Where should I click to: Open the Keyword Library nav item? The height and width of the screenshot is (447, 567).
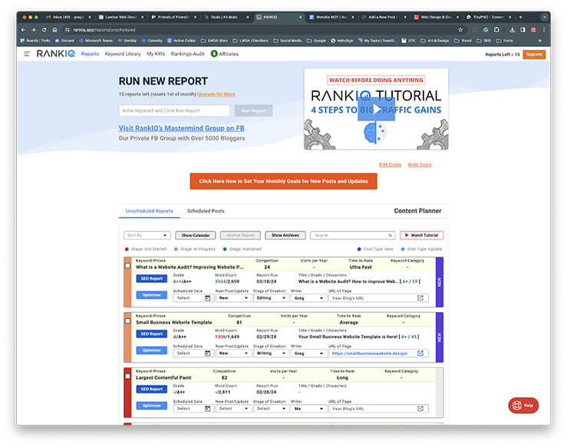123,54
